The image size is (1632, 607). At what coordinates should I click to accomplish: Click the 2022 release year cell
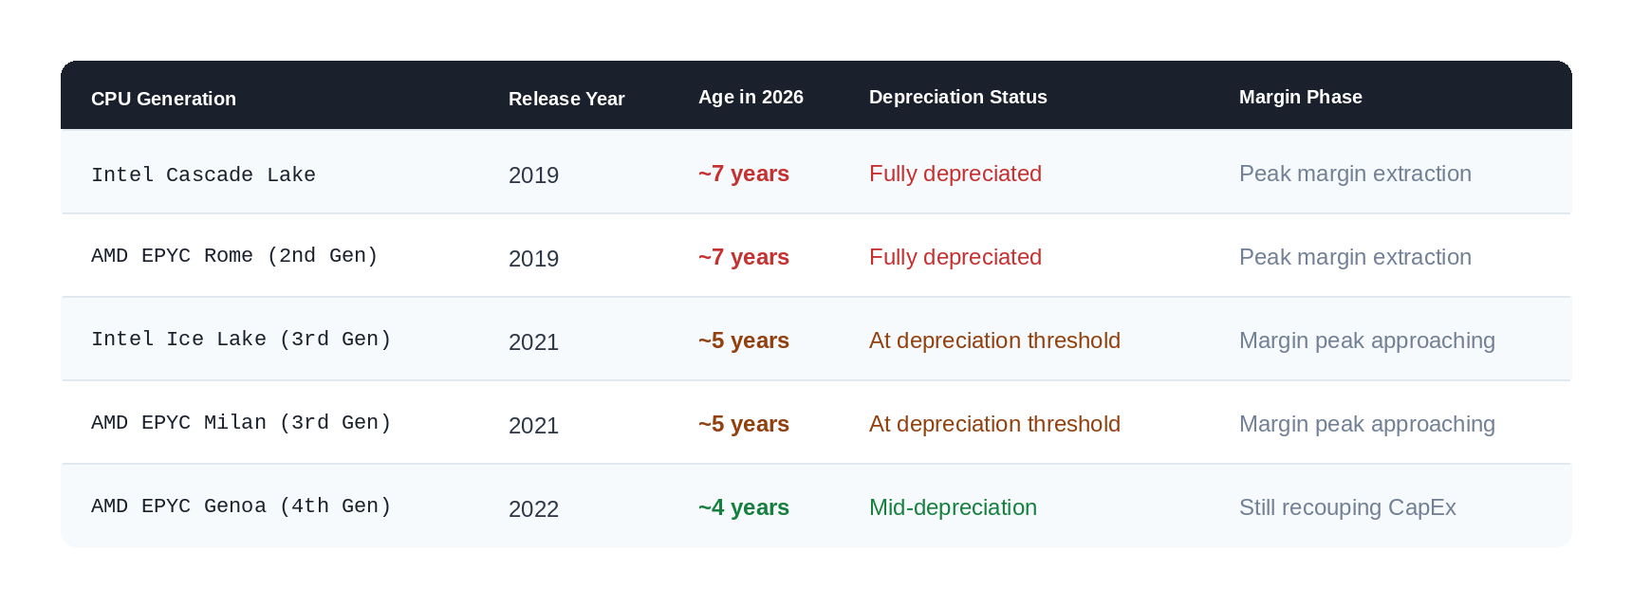coord(533,509)
